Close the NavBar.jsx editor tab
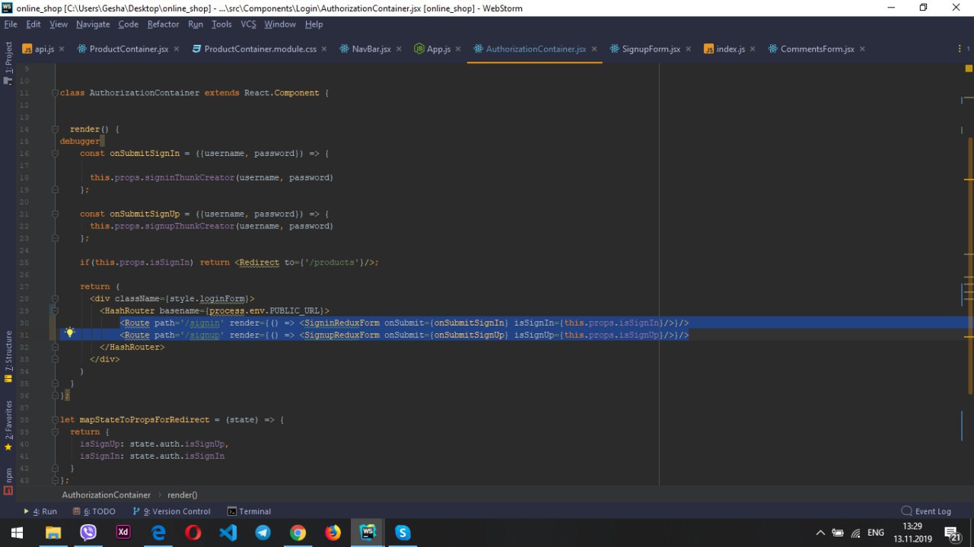Screen dimensions: 974x547 tap(400, 49)
